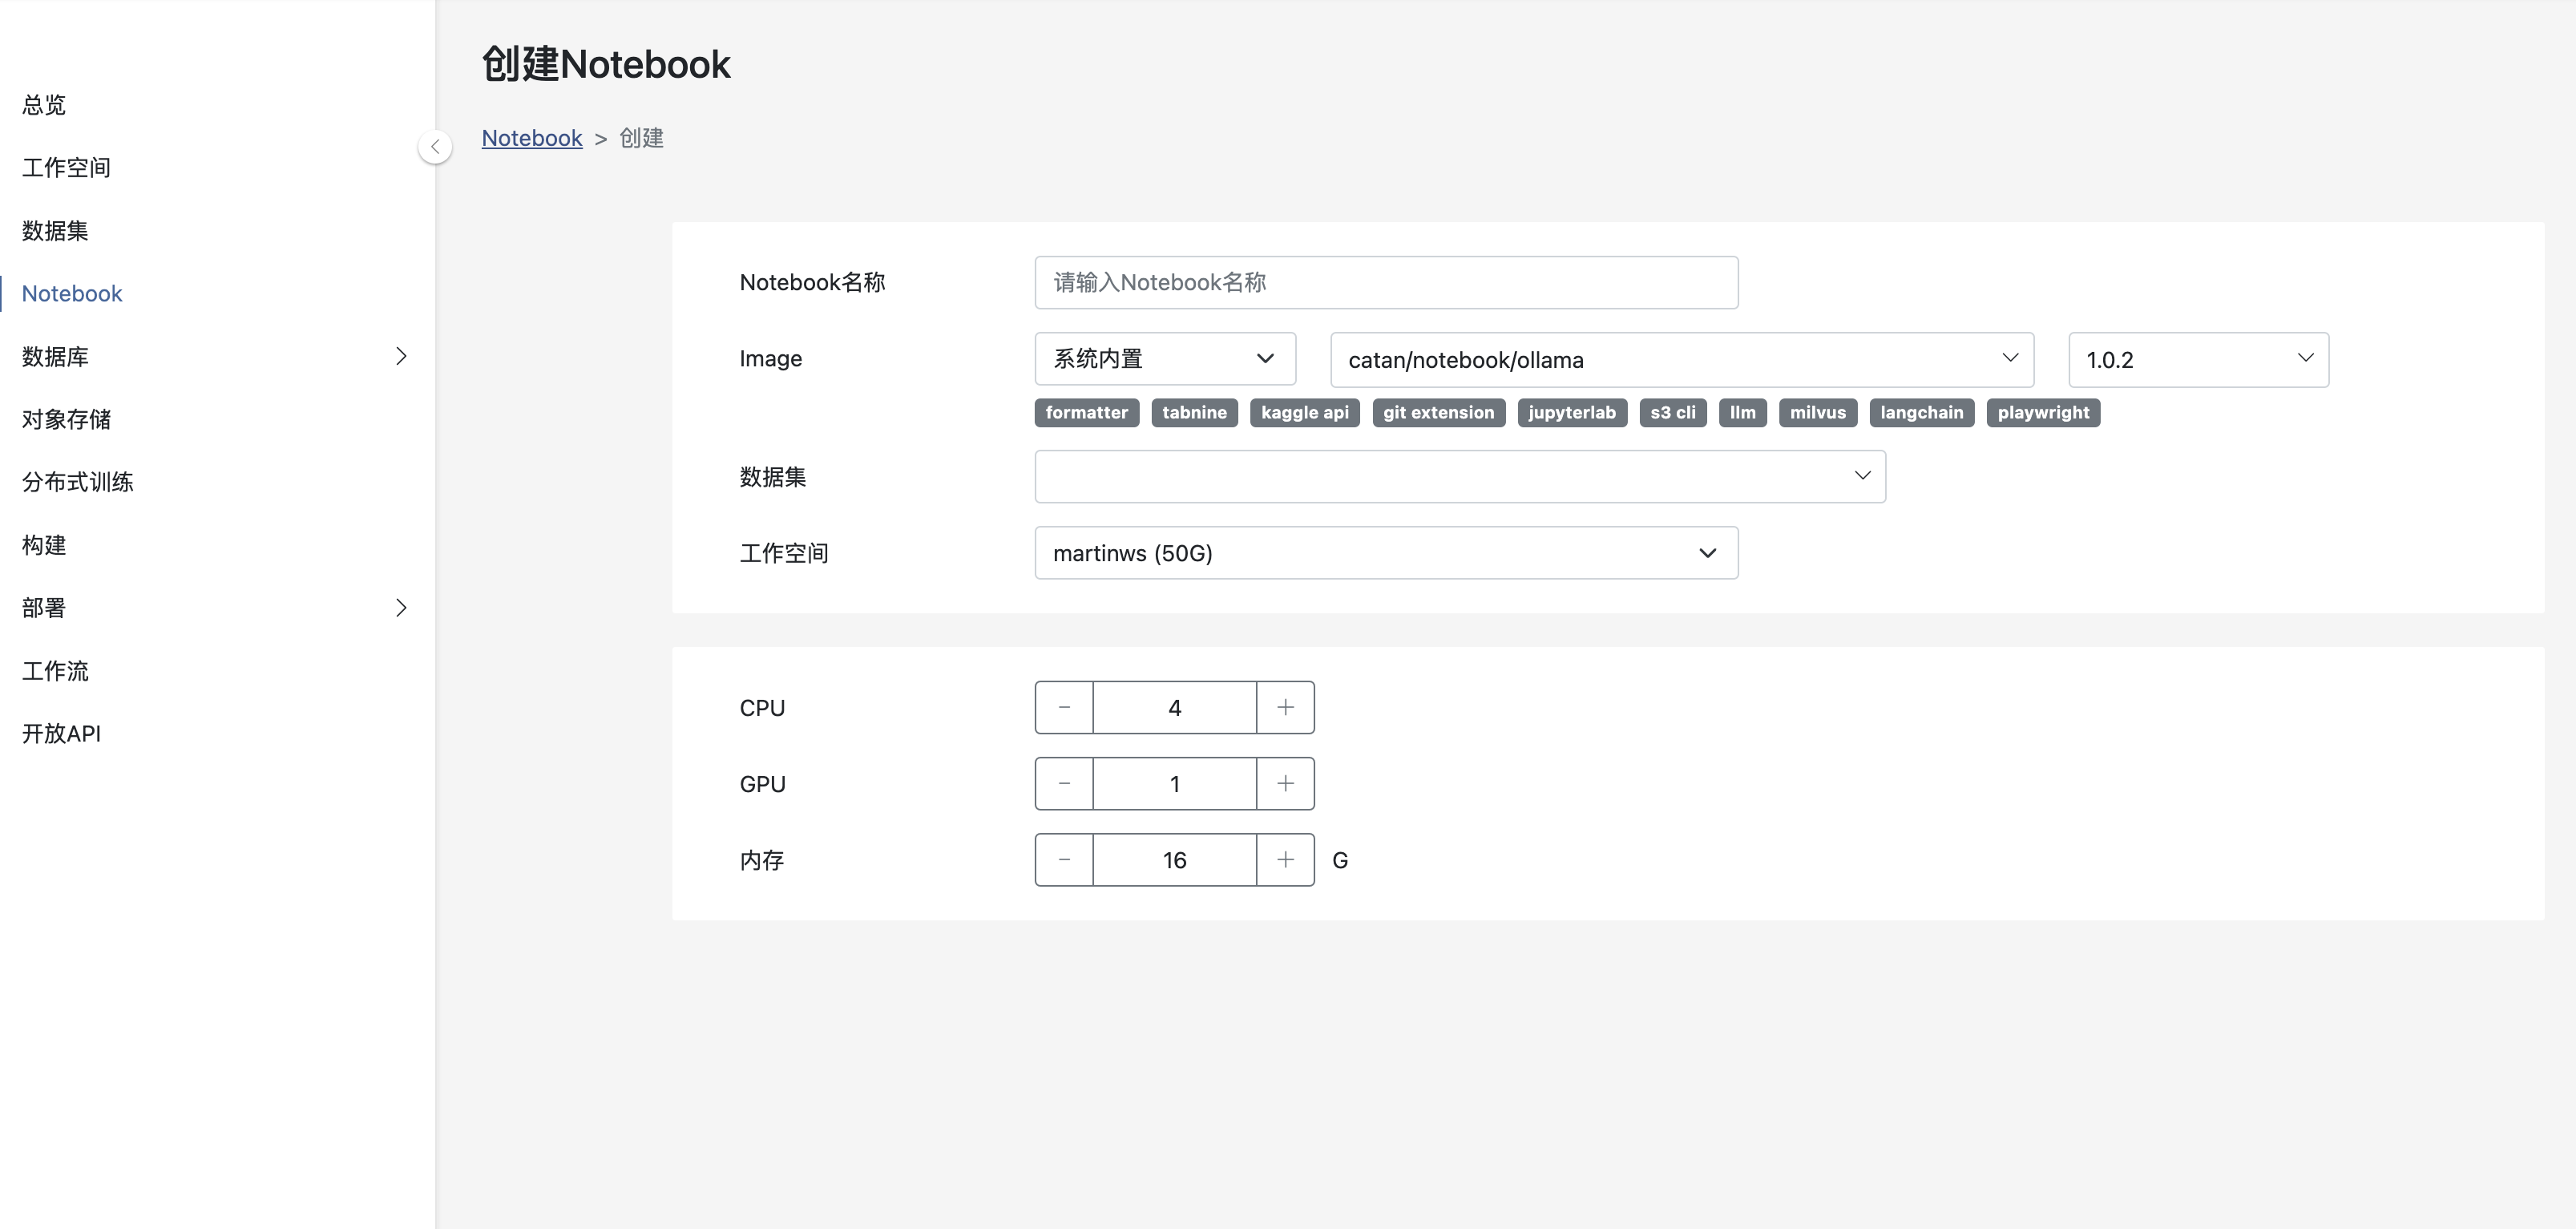Click the Notebook breadcrumb link
Viewport: 2576px width, 1229px height.
click(x=531, y=138)
